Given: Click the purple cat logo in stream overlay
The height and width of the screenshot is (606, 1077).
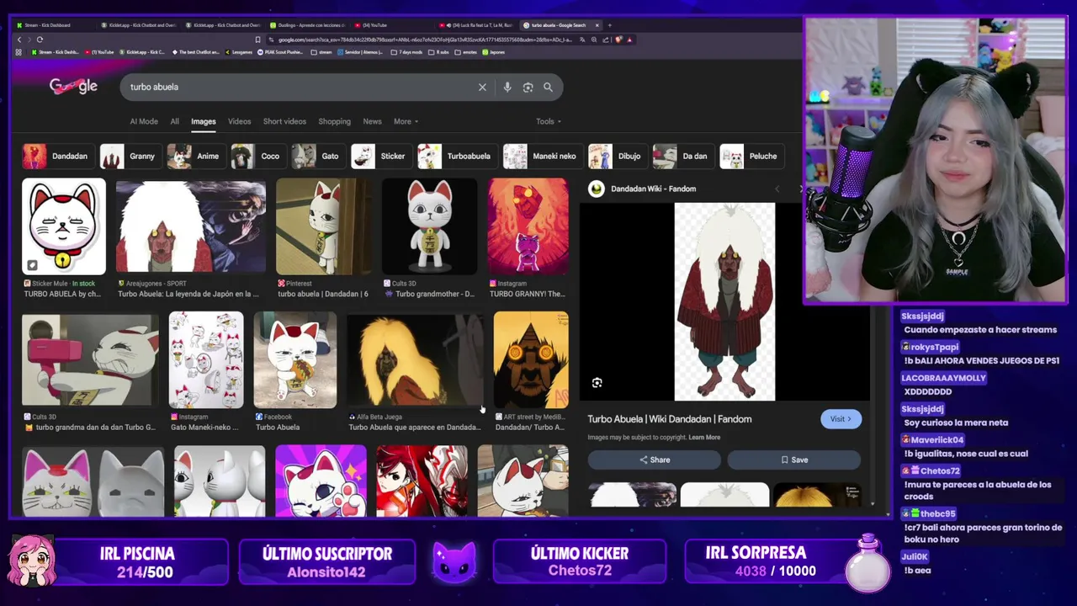Looking at the screenshot, I should pos(454,562).
